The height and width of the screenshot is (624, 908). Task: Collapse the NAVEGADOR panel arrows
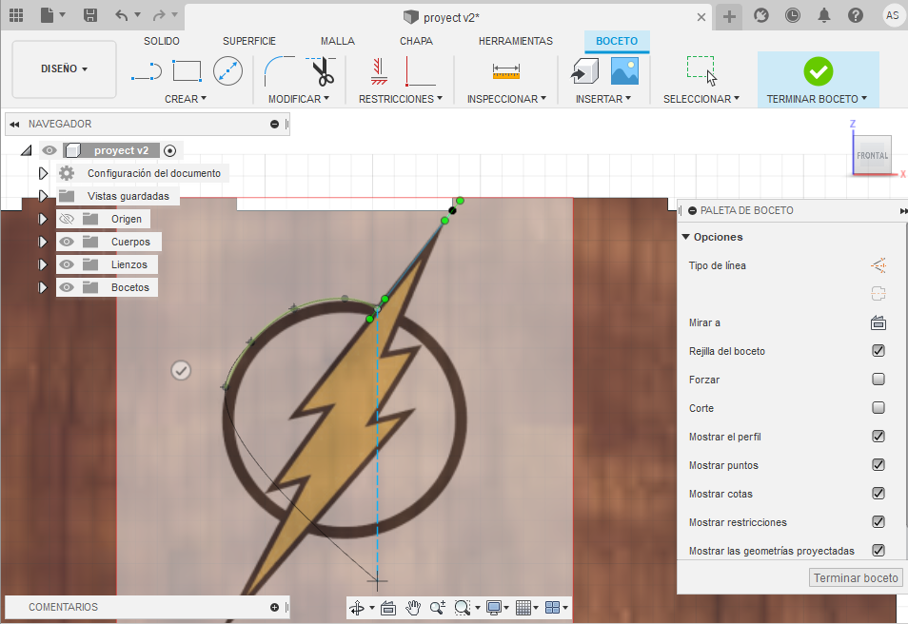click(14, 124)
